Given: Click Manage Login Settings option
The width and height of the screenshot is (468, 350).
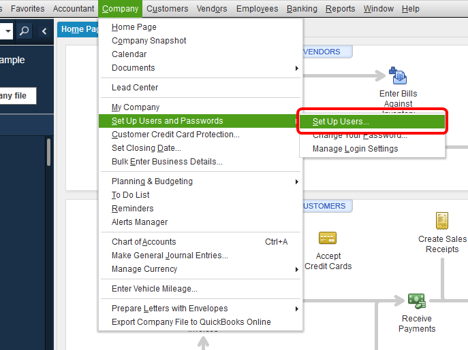Looking at the screenshot, I should click(355, 149).
